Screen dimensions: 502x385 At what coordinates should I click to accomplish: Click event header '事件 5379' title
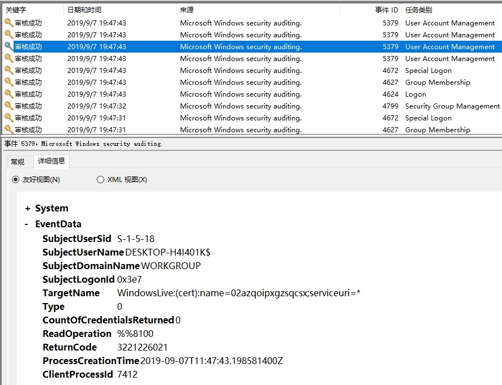coord(83,144)
